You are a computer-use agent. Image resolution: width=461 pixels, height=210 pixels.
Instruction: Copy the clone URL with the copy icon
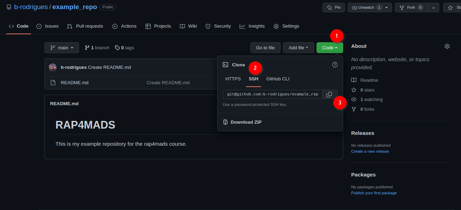329,94
